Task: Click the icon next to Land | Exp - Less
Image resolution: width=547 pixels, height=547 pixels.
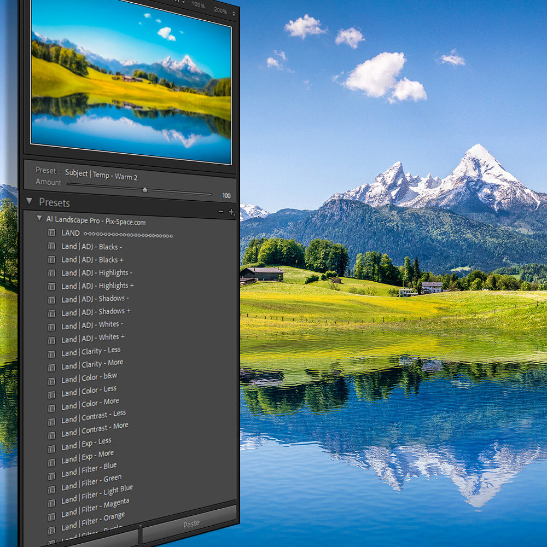Action: click(x=51, y=448)
